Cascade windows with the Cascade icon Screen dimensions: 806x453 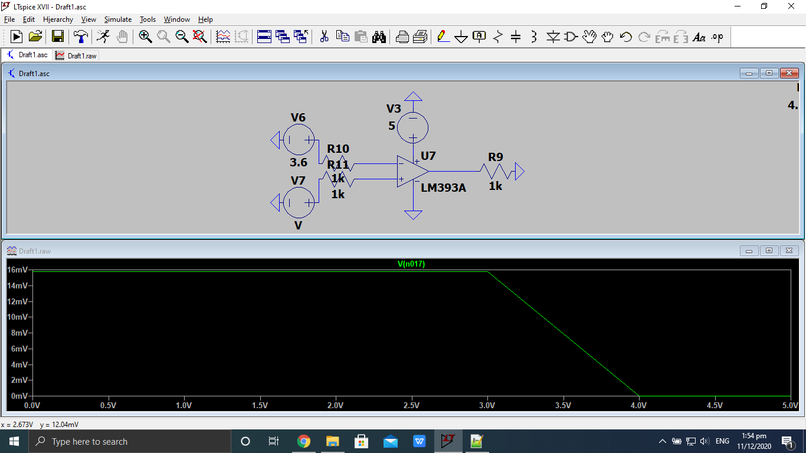283,37
